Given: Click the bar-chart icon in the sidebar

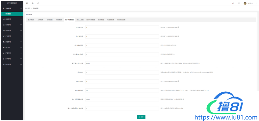Looking at the screenshot, I should pos(4,19).
